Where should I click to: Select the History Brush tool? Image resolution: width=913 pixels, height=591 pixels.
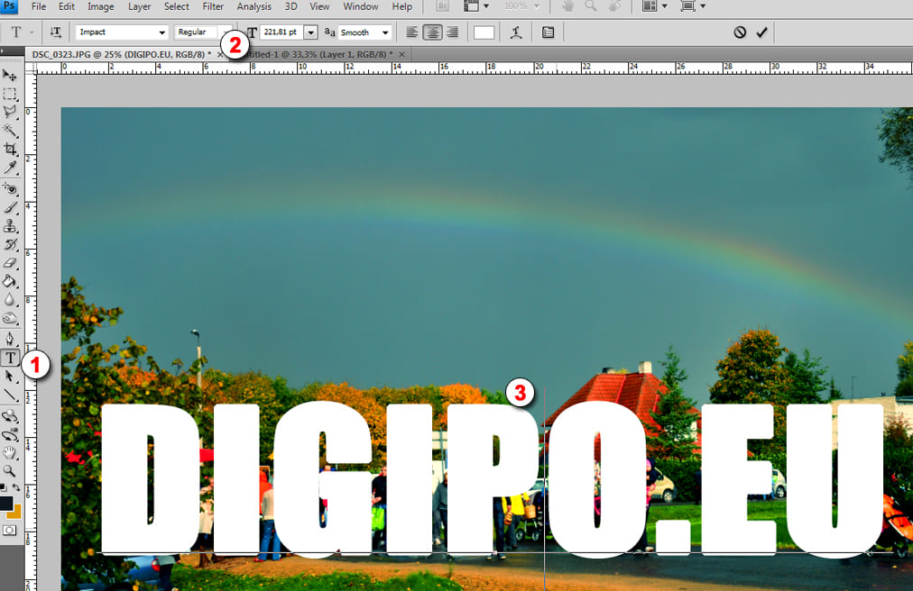click(x=10, y=244)
